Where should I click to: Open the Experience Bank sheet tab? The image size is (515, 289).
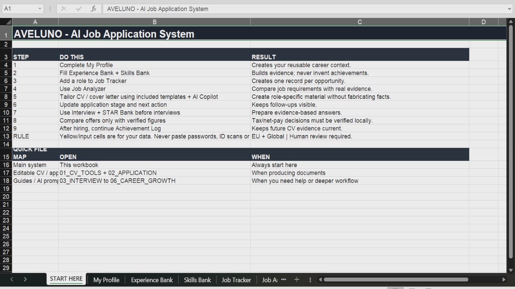pyautogui.click(x=152, y=280)
